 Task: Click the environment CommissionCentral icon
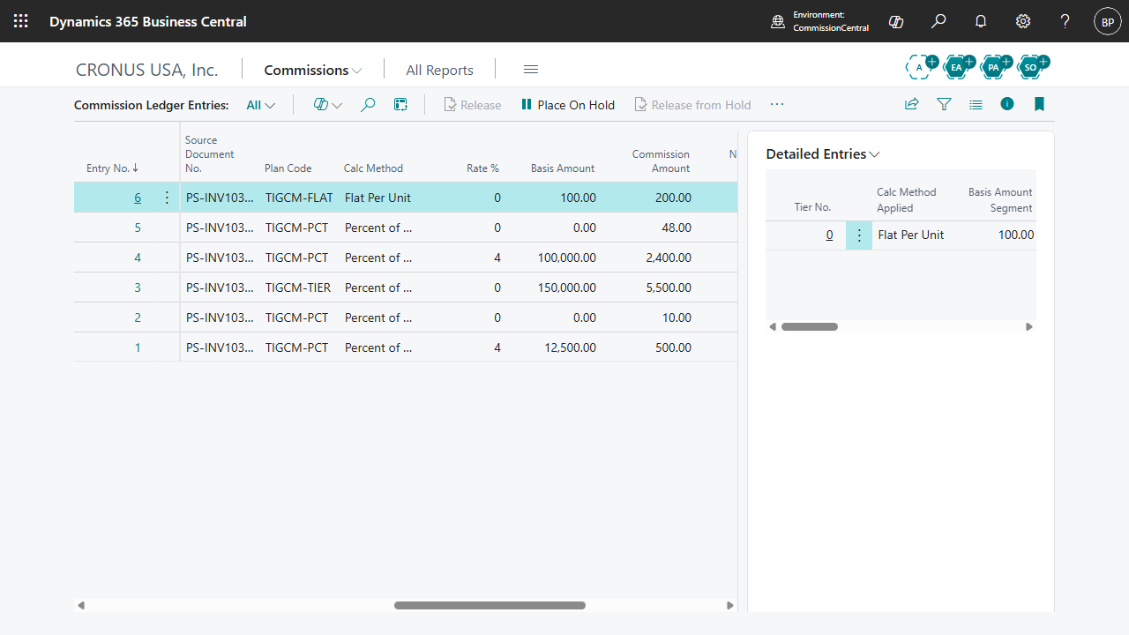(778, 21)
